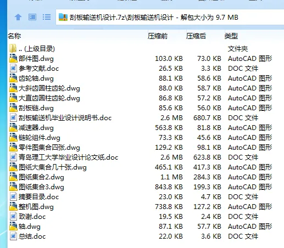
Task: Select the file name 大斜齿圆柱齿轮.dwg
Action: point(49,88)
